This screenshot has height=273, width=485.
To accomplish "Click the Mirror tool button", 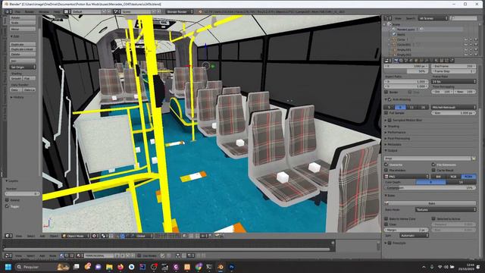I will pos(23,29).
